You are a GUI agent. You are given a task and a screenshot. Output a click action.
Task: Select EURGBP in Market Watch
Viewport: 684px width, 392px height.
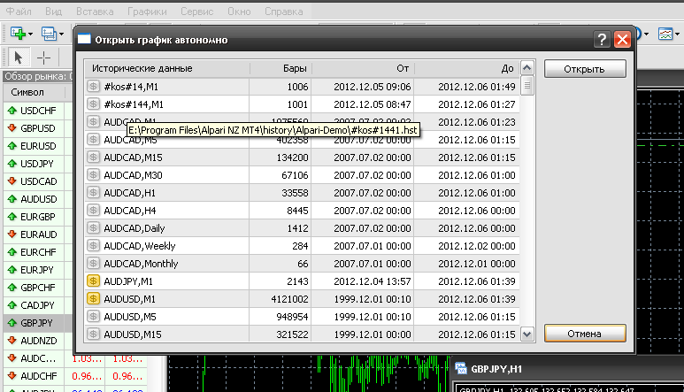click(38, 217)
